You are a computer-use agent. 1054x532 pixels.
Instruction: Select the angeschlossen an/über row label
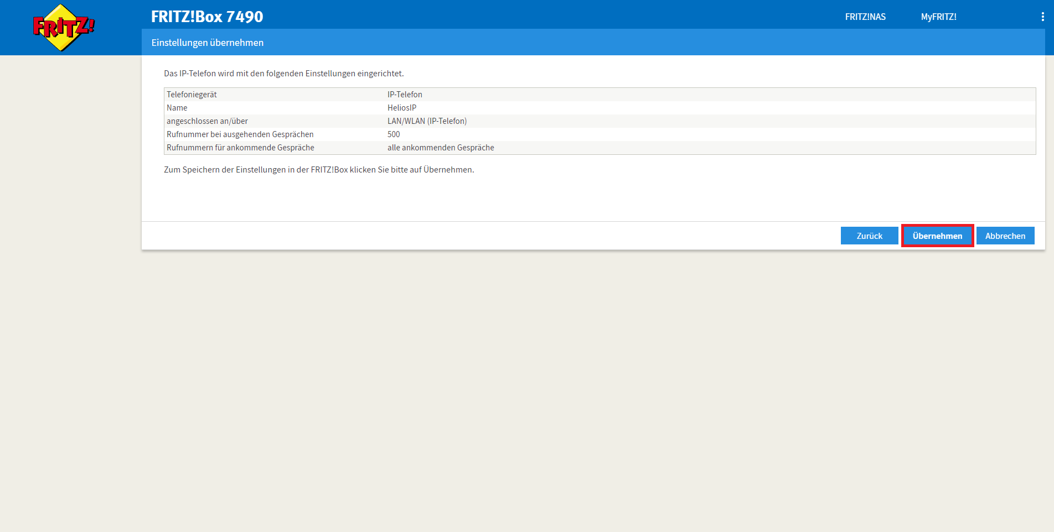[x=207, y=121]
